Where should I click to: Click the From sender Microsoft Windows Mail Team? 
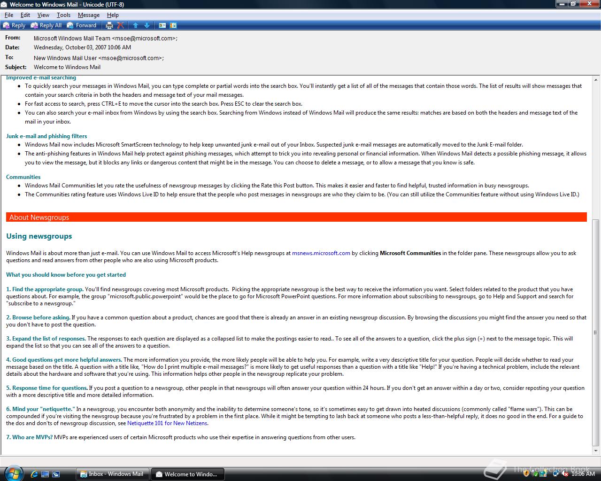[106, 39]
